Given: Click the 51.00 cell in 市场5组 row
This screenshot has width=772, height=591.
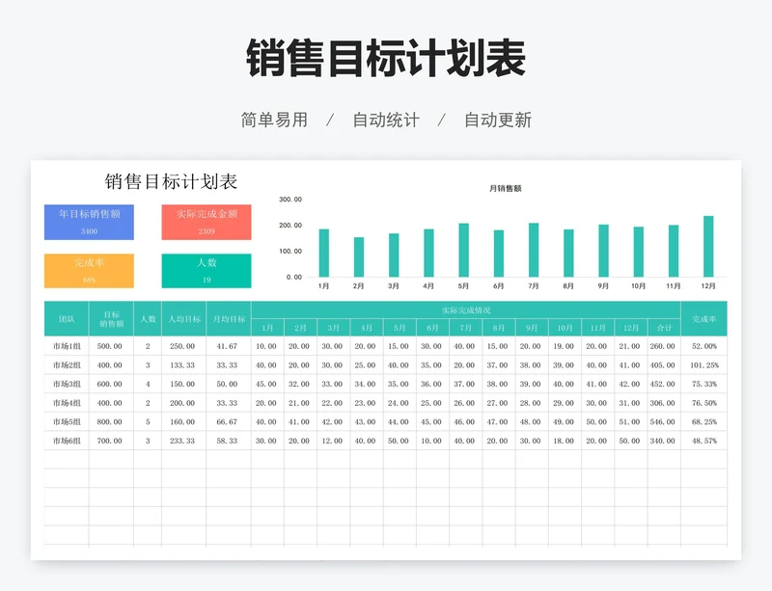Looking at the screenshot, I should 630,421.
